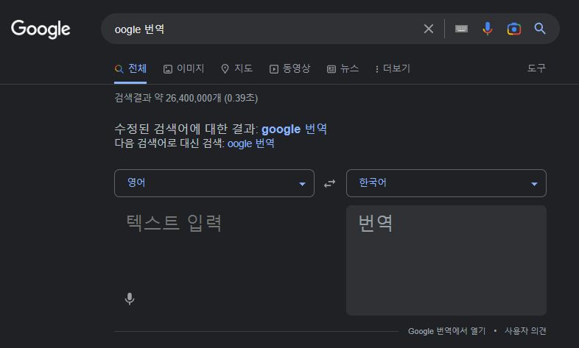Open the 영어 source language dropdown
The width and height of the screenshot is (579, 348).
click(214, 183)
